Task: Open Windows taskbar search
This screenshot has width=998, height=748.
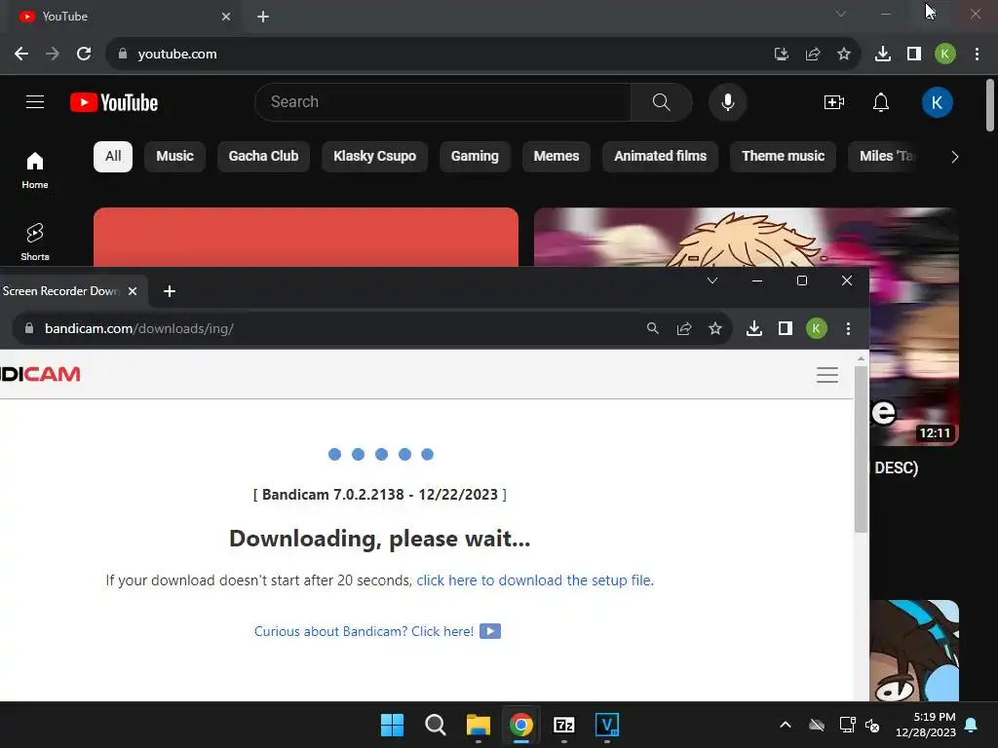Action: click(436, 725)
